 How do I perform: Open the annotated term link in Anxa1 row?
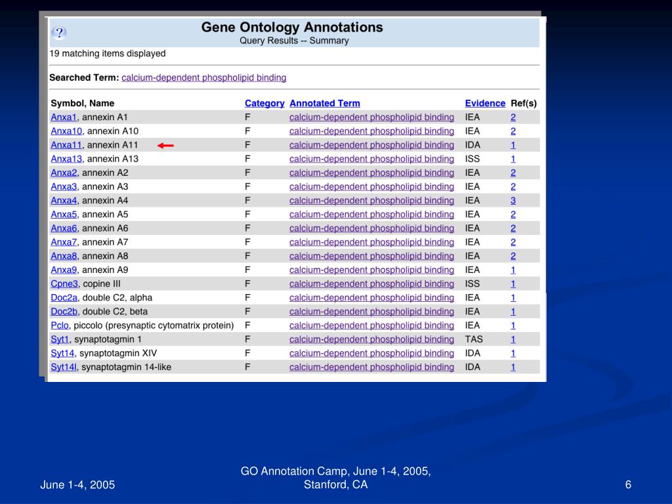pyautogui.click(x=371, y=117)
